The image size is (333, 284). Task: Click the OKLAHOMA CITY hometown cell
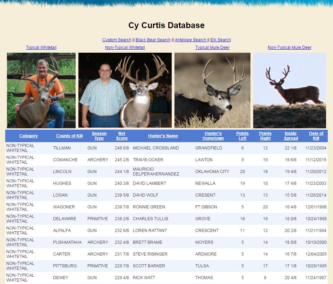click(x=212, y=172)
